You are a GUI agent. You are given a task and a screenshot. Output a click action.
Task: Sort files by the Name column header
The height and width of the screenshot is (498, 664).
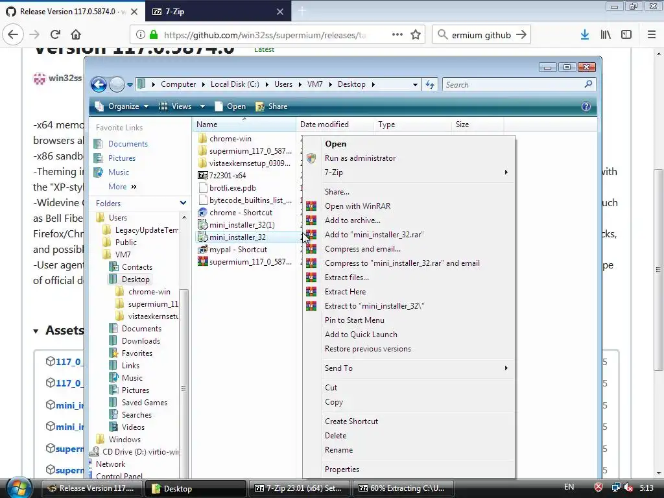tap(244, 124)
